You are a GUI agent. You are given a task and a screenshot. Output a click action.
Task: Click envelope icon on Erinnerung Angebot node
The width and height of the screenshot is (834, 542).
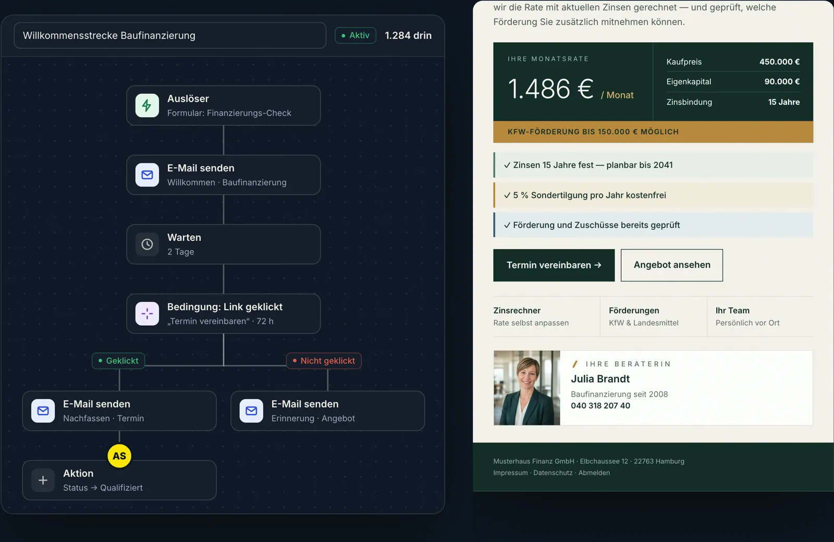click(251, 411)
